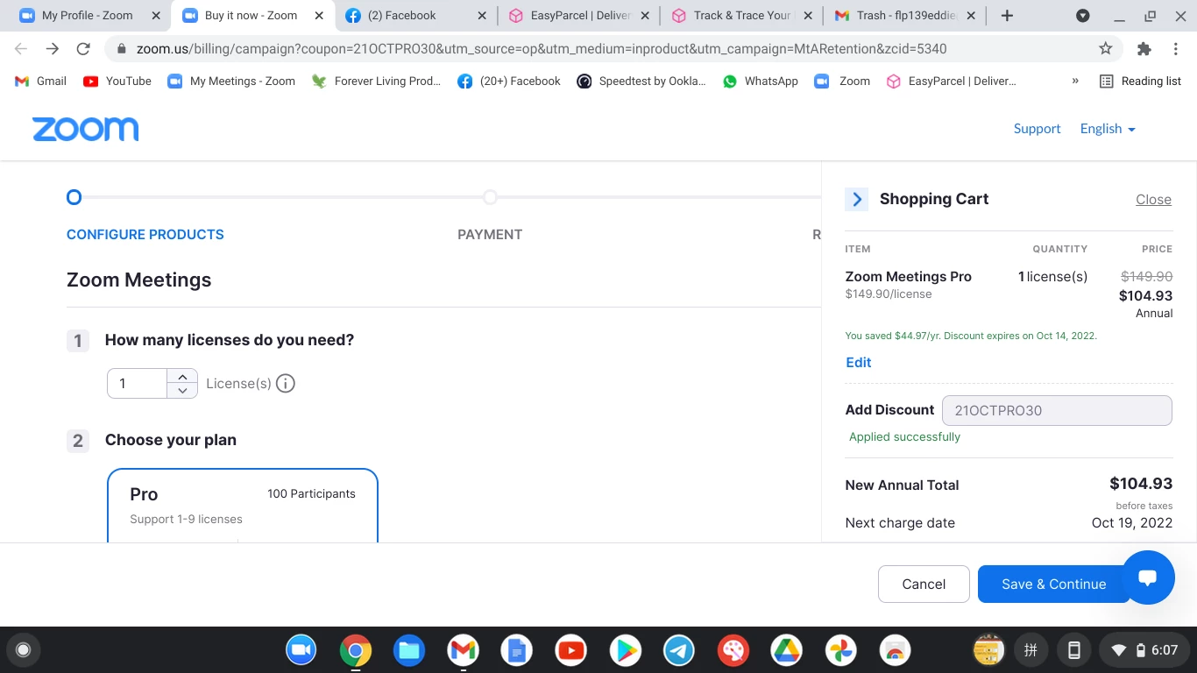
Task: Reload the page
Action: click(83, 49)
